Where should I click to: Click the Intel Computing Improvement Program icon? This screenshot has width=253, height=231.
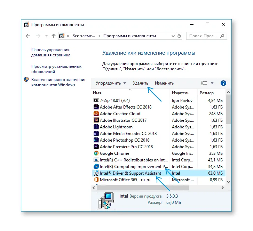tap(96, 167)
